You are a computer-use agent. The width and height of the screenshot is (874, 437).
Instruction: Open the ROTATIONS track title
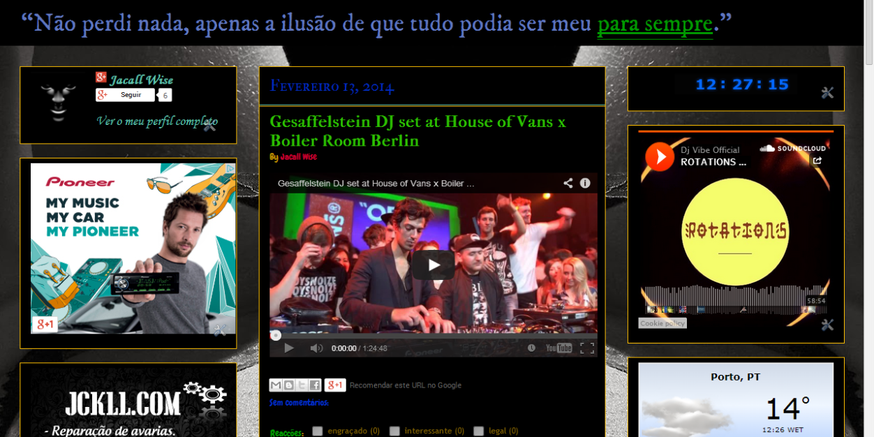(713, 162)
